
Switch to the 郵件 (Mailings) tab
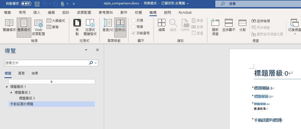click(x=124, y=12)
